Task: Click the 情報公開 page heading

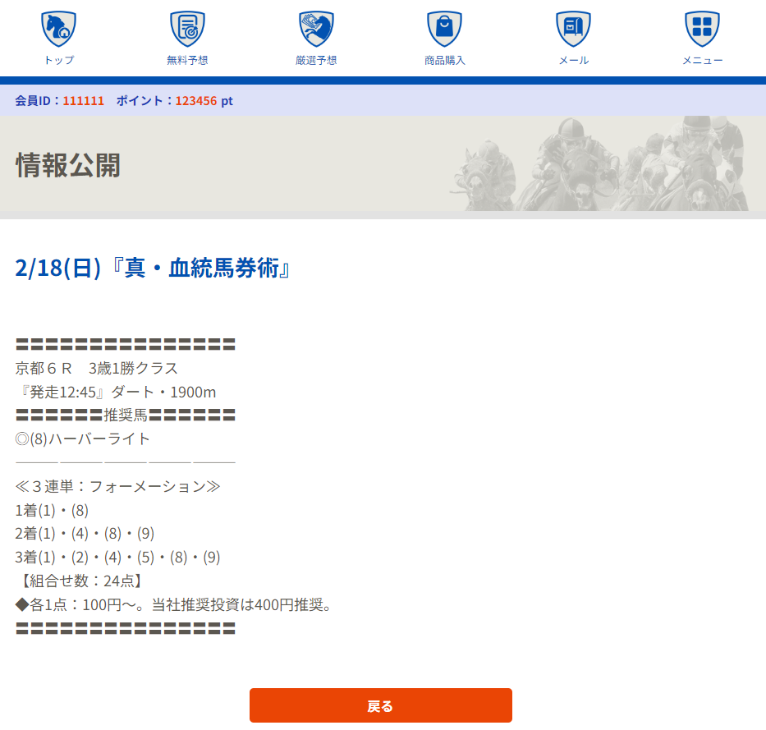Action: (x=68, y=165)
